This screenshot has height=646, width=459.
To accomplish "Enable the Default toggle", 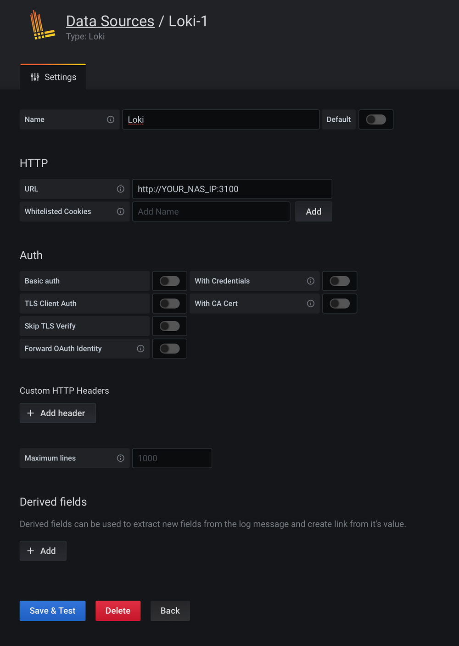I will [x=376, y=119].
